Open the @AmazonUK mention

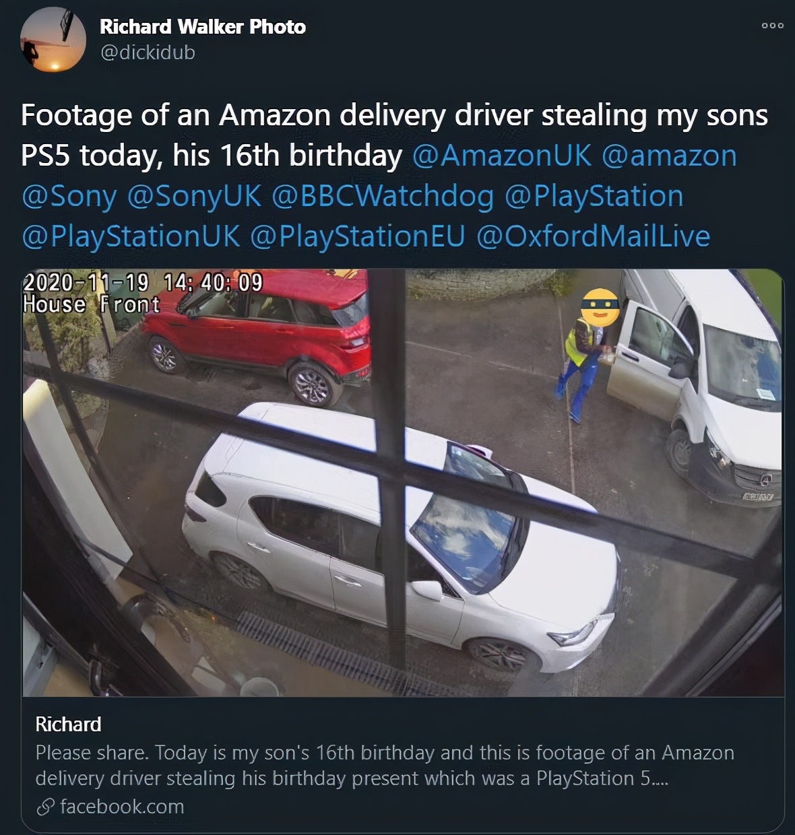(x=501, y=156)
